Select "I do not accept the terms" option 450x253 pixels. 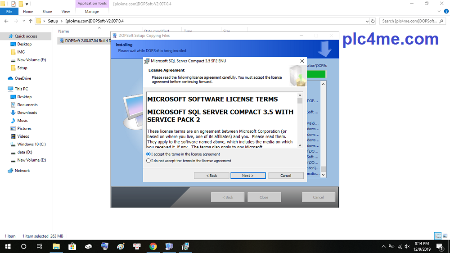[x=149, y=161]
